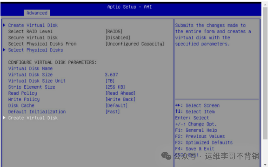Select the Virtual Disk Size Unit label
The width and height of the screenshot is (268, 167).
point(37,81)
